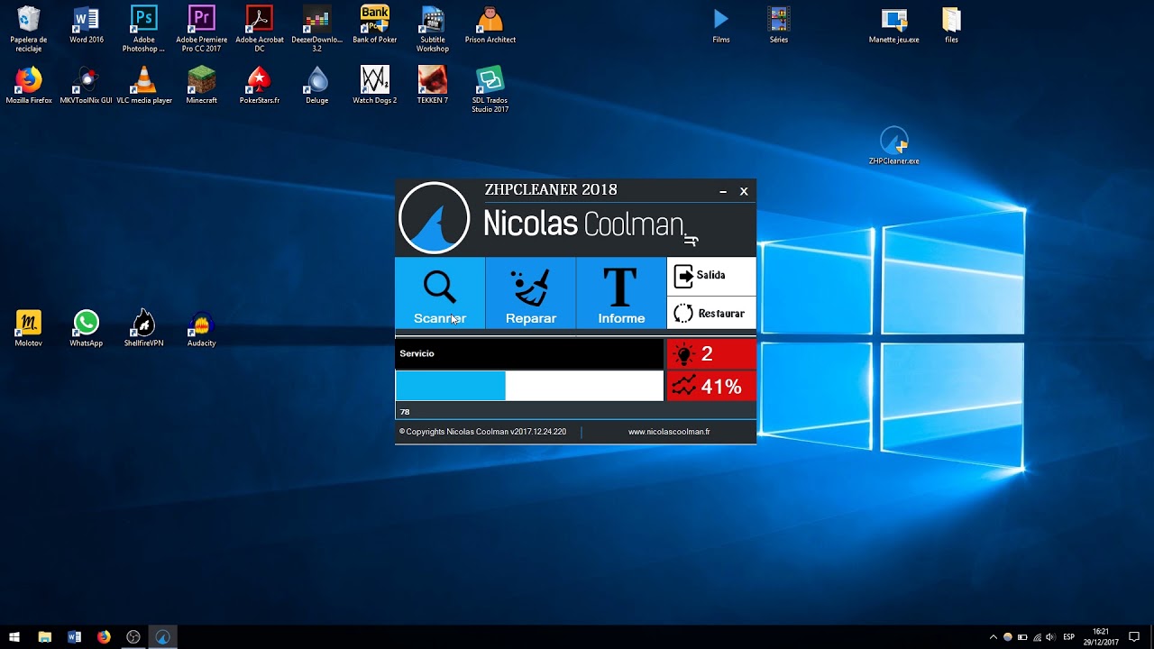1154x649 pixels.
Task: Select the Papelera de reciclaje desktop icon
Action: point(29,29)
